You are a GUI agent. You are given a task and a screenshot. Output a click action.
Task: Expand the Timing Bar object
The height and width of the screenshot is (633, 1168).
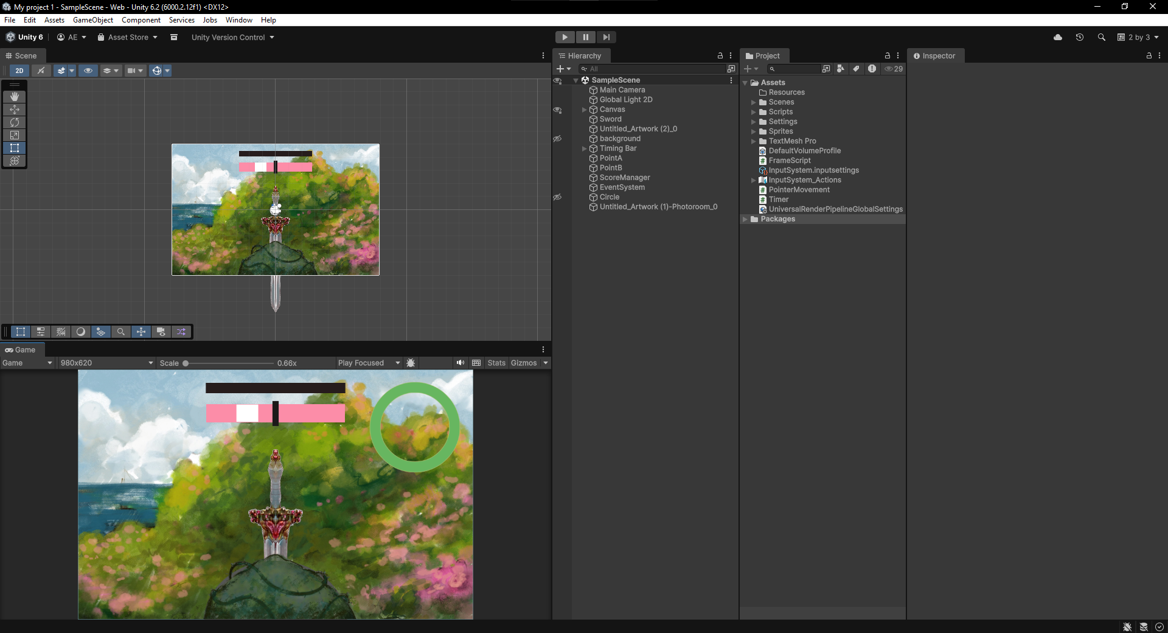[x=585, y=149]
